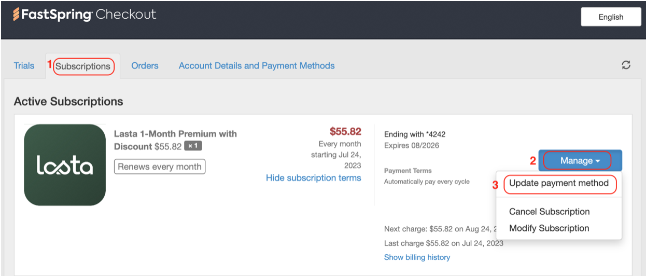The height and width of the screenshot is (276, 646).
Task: Show billing history
Action: [417, 257]
